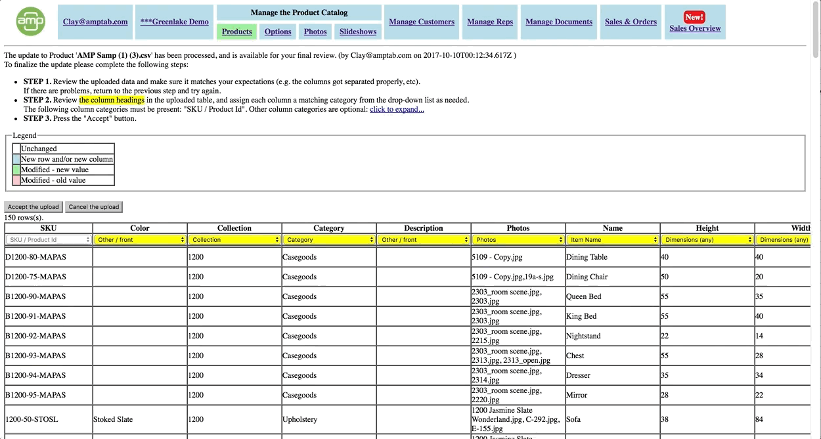This screenshot has height=439, width=821.
Task: Open the Category column category dropdown
Action: [329, 240]
